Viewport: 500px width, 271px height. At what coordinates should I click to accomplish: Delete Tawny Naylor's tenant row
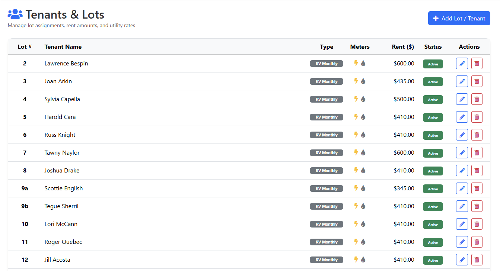[x=477, y=153]
